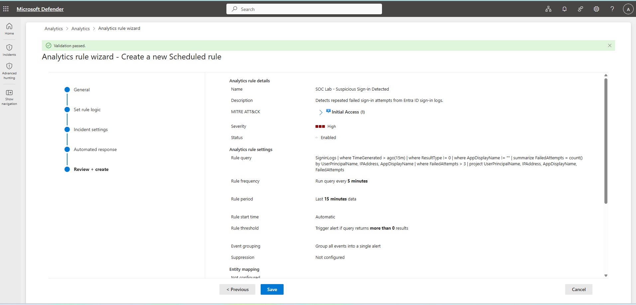
Task: Click the 'Automatic' rule start time value
Action: 325,217
